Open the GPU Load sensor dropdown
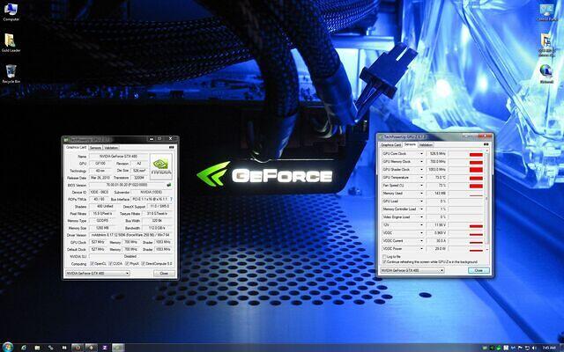The width and height of the screenshot is (564, 352). point(421,202)
